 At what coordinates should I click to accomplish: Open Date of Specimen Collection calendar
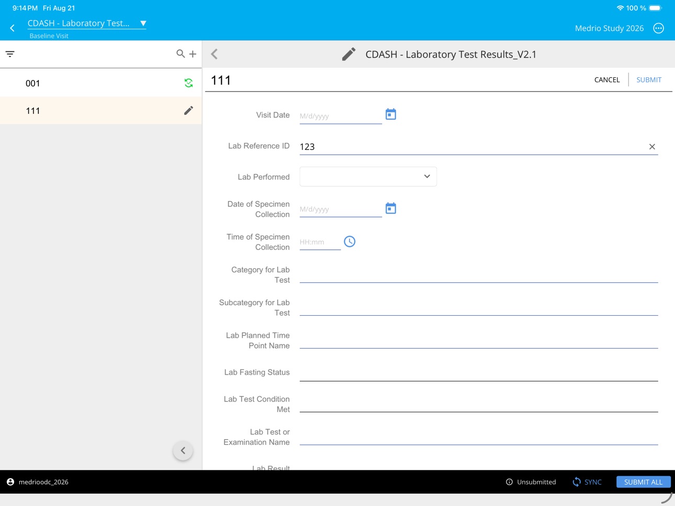tap(391, 208)
